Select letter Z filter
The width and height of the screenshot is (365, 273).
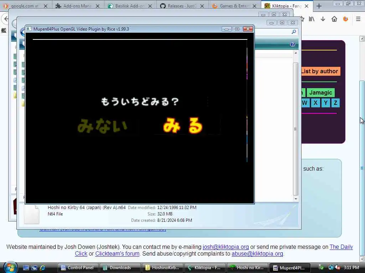click(x=335, y=103)
